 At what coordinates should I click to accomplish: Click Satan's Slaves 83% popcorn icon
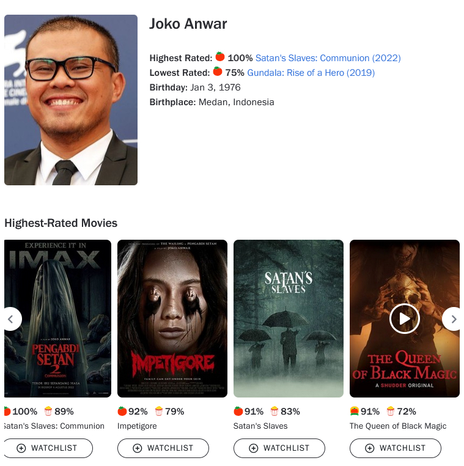(274, 411)
